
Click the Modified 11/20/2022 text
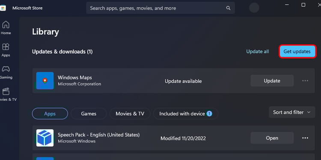183,139
